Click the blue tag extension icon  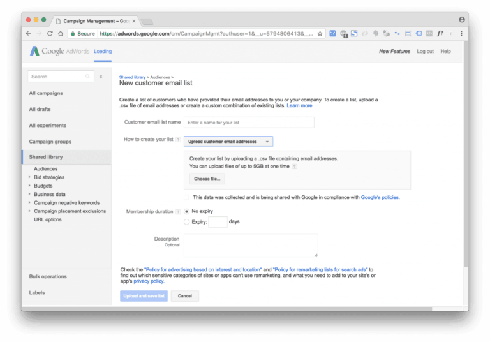coord(419,33)
